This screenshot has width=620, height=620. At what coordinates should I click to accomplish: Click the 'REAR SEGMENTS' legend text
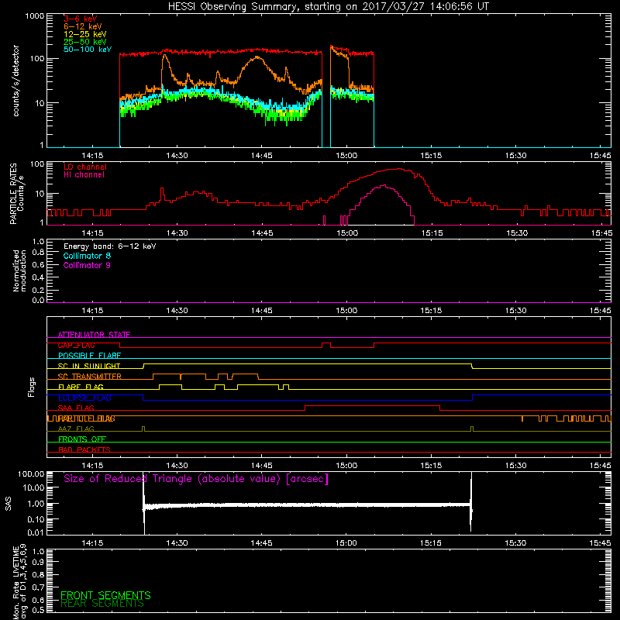click(102, 604)
